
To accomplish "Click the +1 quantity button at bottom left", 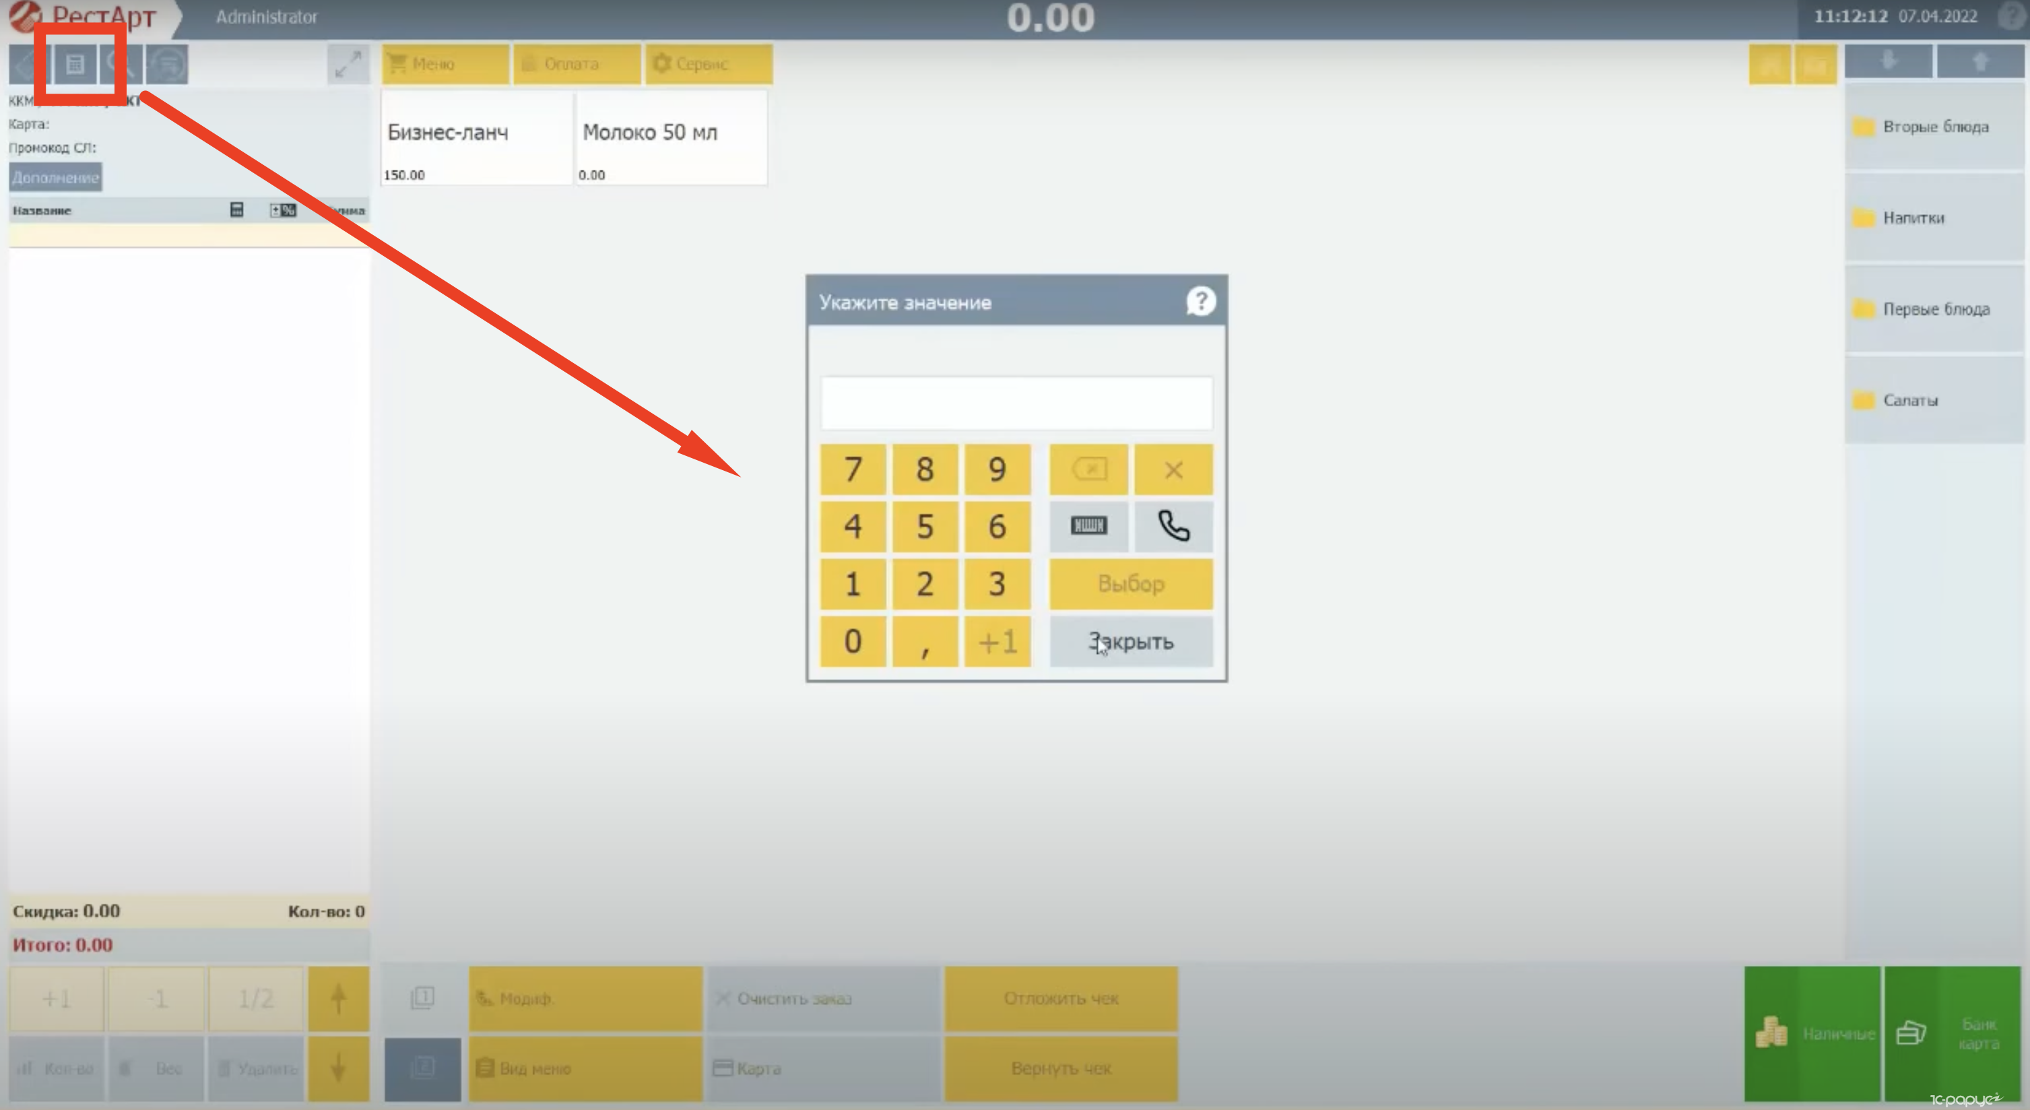I will coord(56,999).
